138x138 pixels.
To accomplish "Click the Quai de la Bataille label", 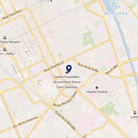I will [65, 120].
